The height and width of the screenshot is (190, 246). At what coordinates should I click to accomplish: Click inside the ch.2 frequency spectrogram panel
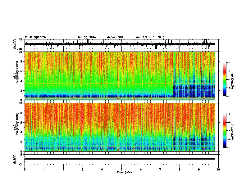[120, 127]
